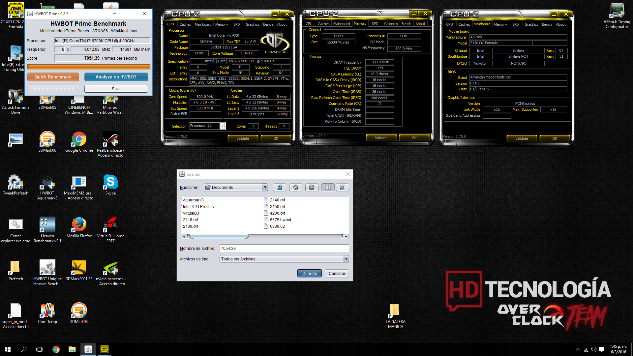Open the Core Temp desktop icon
The width and height of the screenshot is (633, 356).
pyautogui.click(x=47, y=314)
